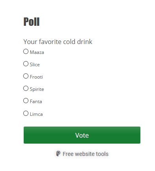The image size is (155, 171).
Task: Click the Slice text label
Action: click(35, 65)
